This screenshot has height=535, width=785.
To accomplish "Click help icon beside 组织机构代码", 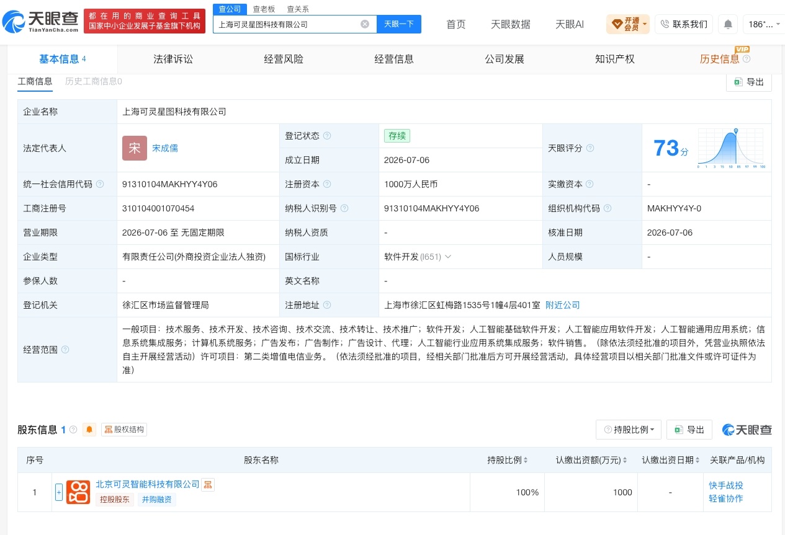I will [608, 208].
